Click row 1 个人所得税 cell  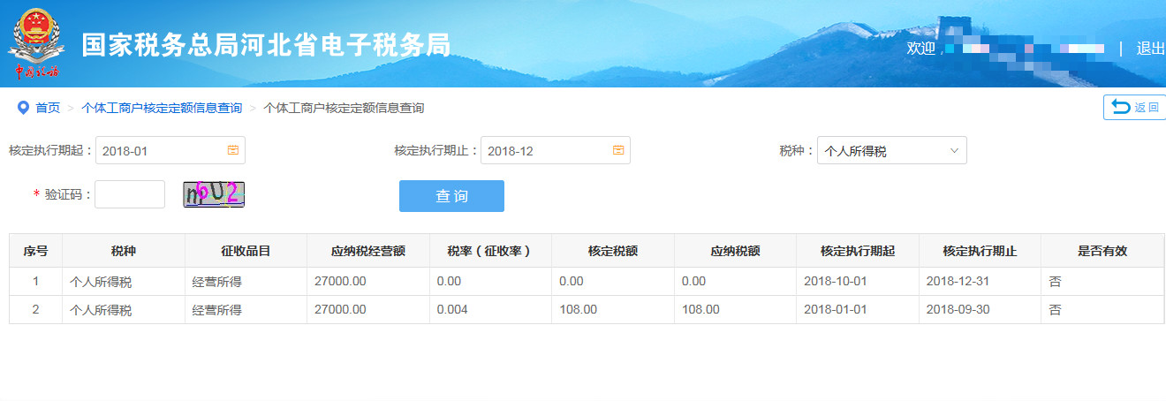(x=124, y=282)
